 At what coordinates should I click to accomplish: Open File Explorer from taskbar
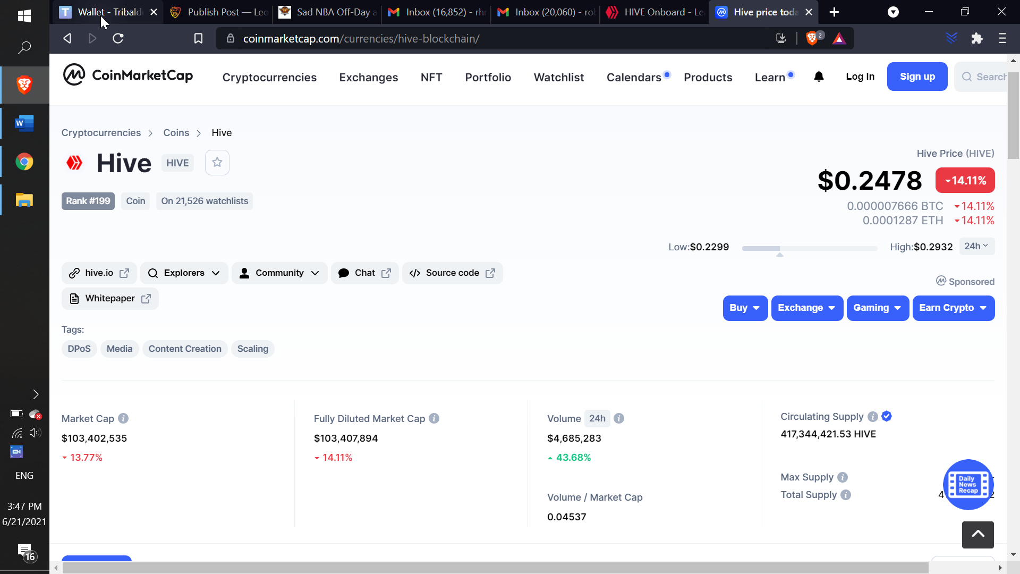click(x=24, y=200)
